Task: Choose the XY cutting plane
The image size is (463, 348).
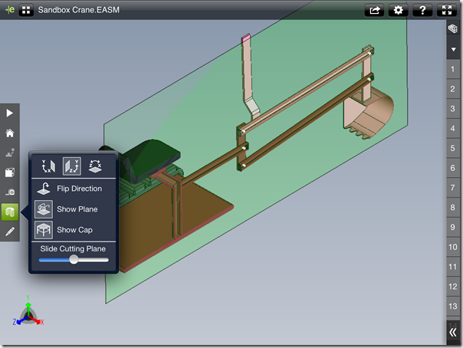Action: (48, 166)
